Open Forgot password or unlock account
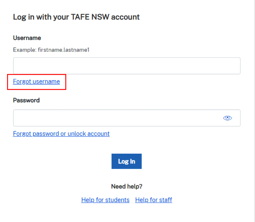Screen dimensions: 255x222 61,133
